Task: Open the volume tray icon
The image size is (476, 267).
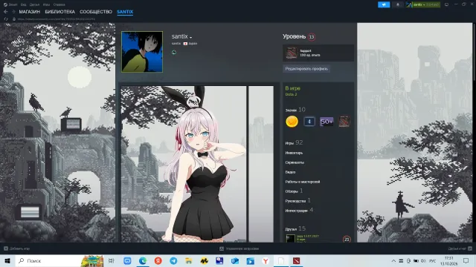Action: pyautogui.click(x=423, y=260)
